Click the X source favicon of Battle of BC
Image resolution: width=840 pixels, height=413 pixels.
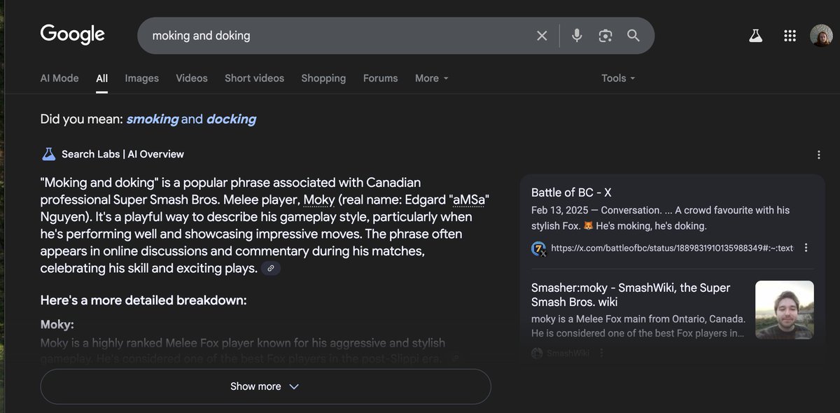point(538,248)
